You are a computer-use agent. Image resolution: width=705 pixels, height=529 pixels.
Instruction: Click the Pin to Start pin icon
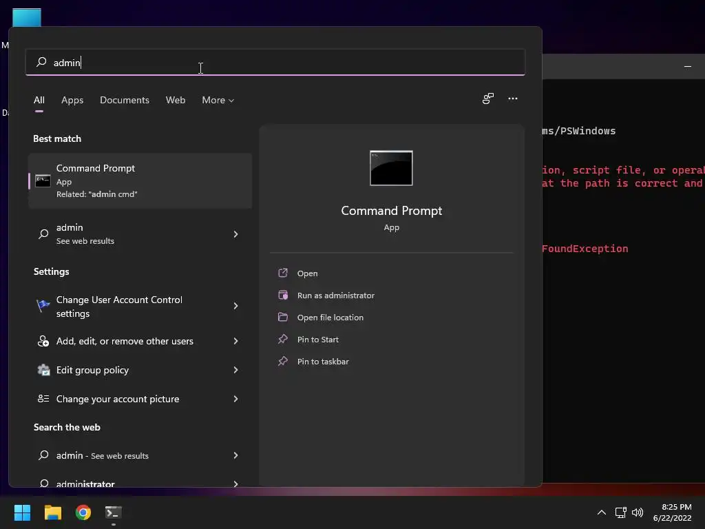pos(283,339)
